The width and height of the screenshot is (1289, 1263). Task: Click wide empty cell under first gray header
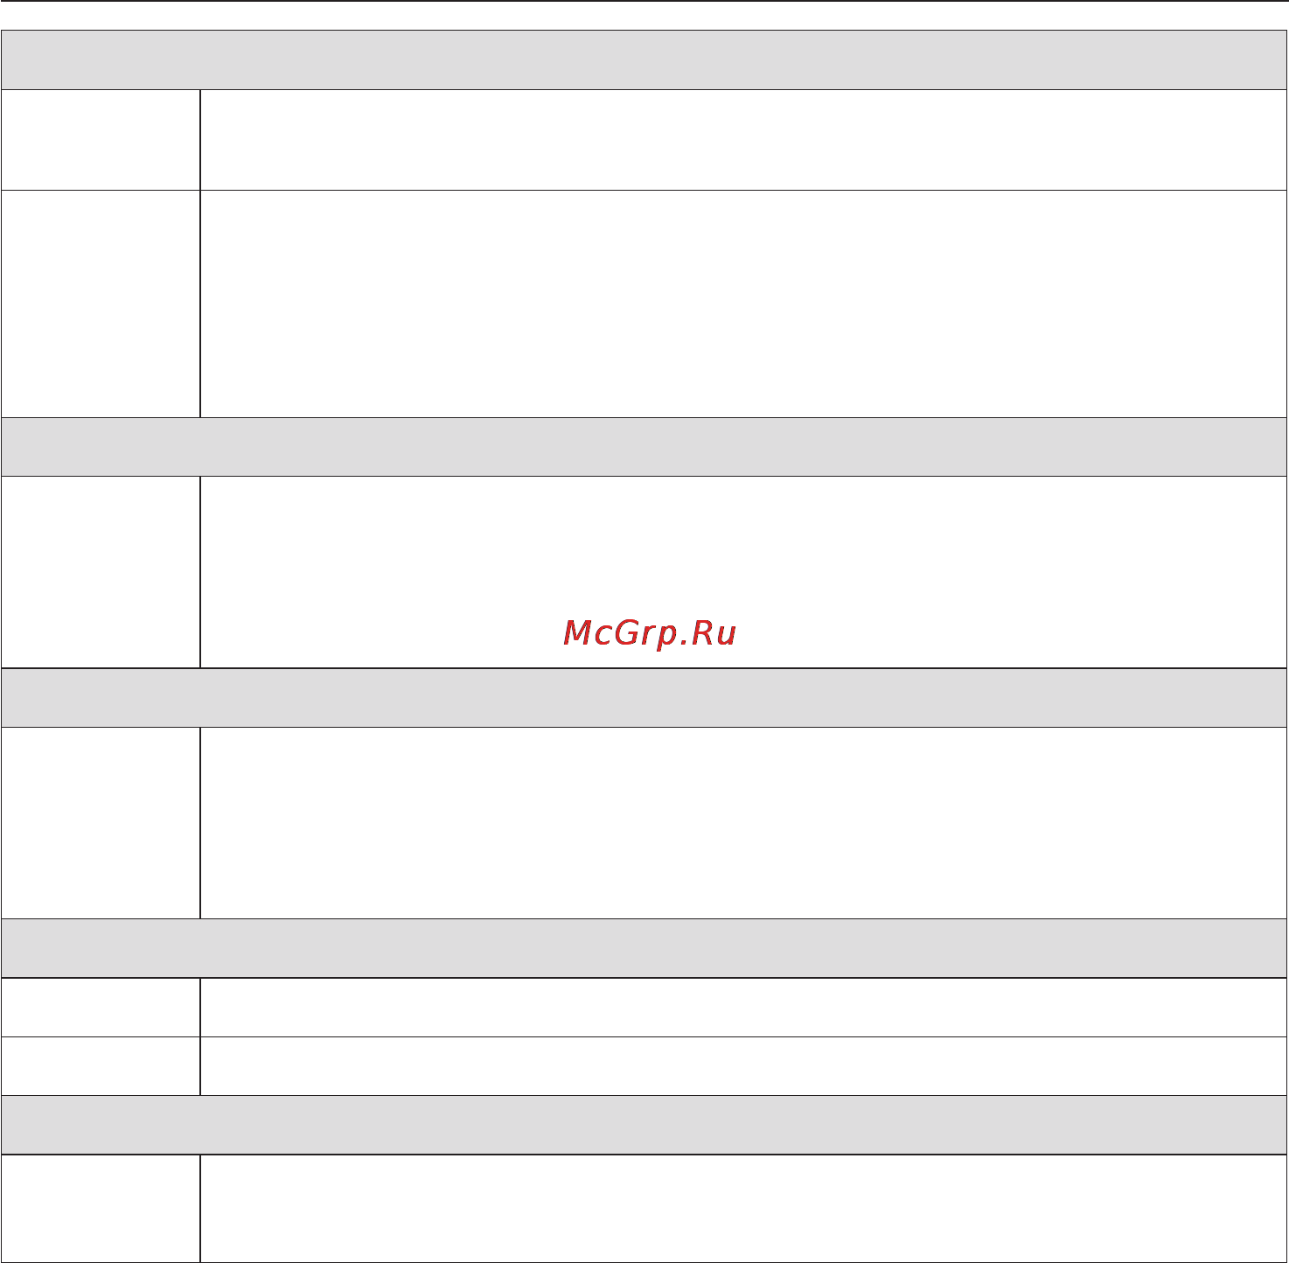pyautogui.click(x=743, y=140)
